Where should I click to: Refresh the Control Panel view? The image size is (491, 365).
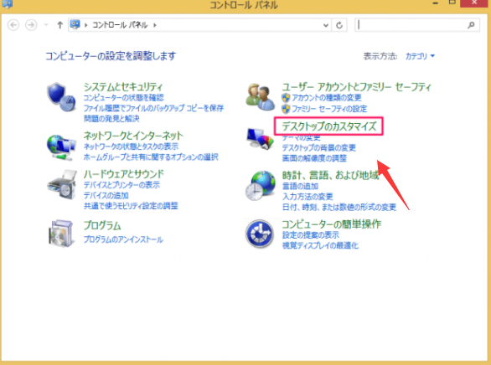coord(339,25)
